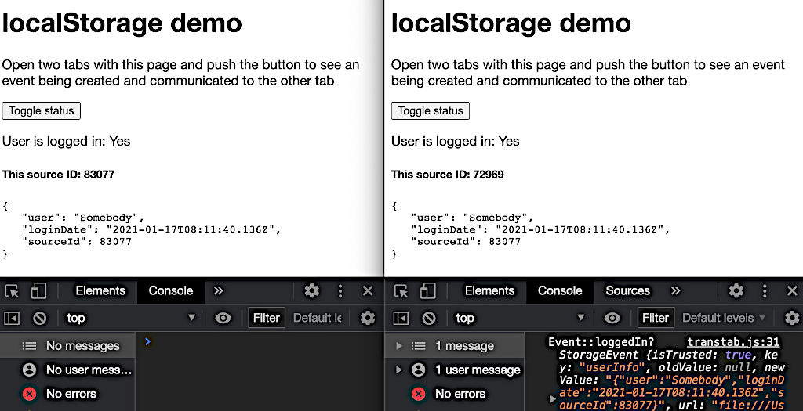This screenshot has height=411, width=803.
Task: Click localStorage demo heading in left tab
Action: (x=122, y=23)
